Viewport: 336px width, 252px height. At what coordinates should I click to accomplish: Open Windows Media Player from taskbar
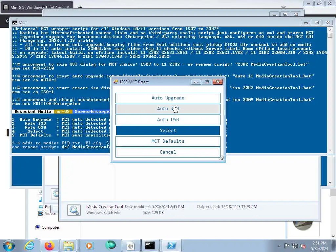coord(89,245)
